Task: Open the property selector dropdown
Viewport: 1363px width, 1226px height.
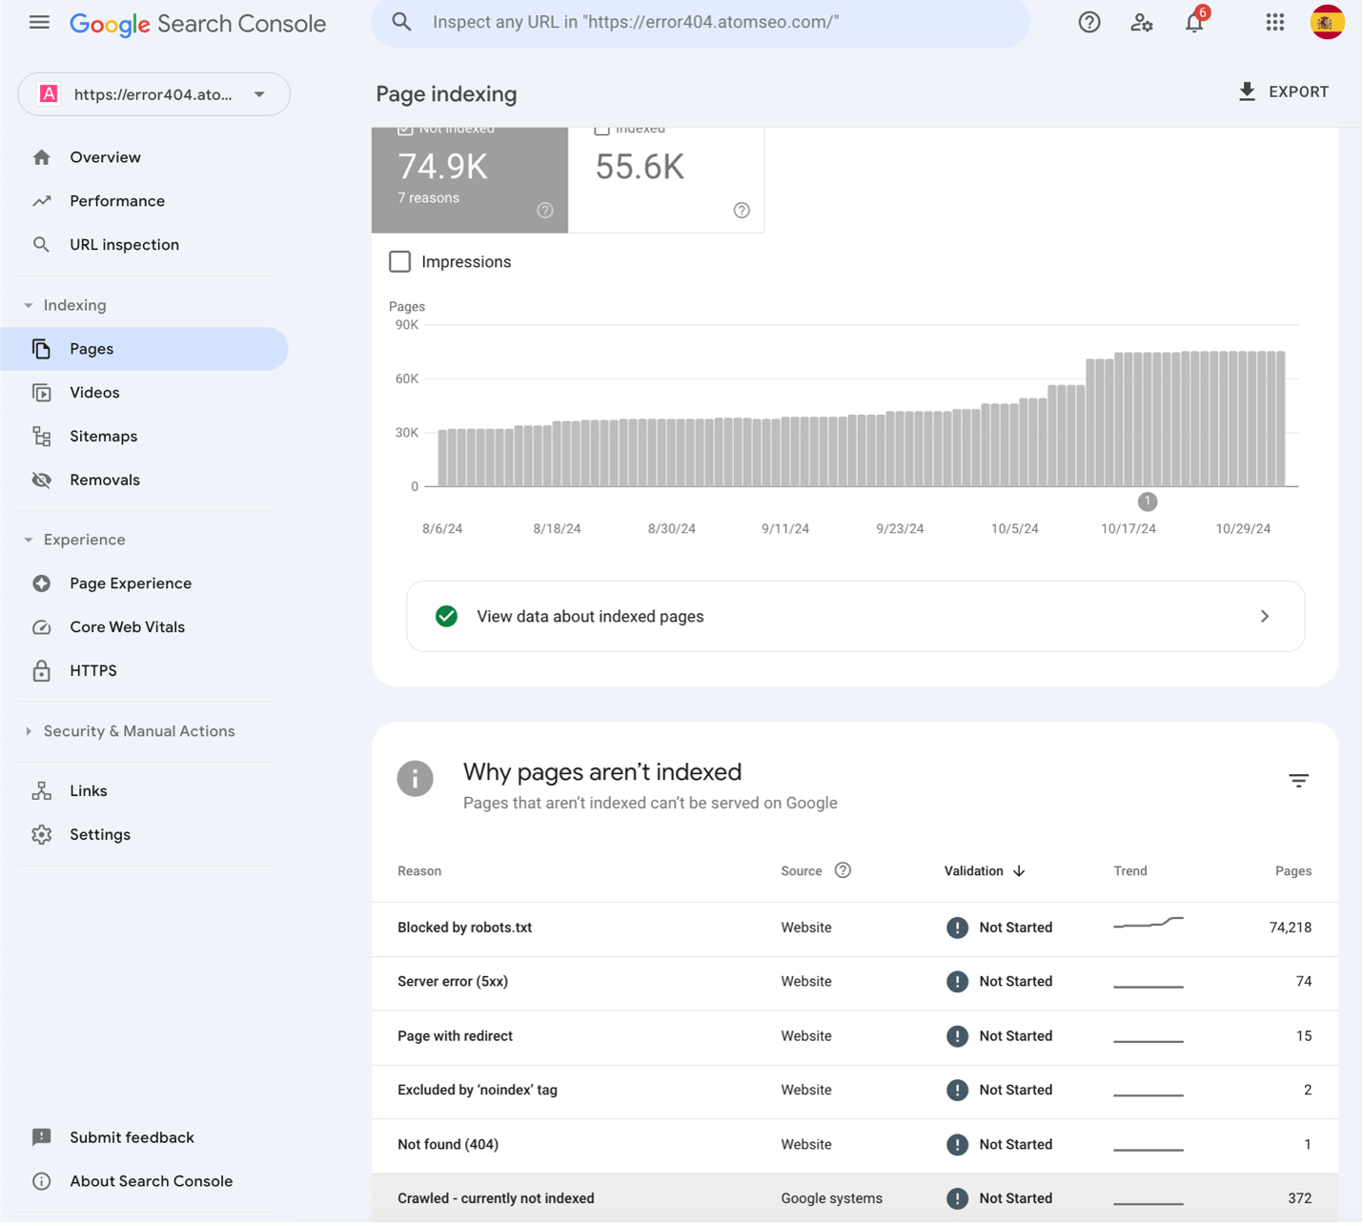Action: [x=153, y=94]
